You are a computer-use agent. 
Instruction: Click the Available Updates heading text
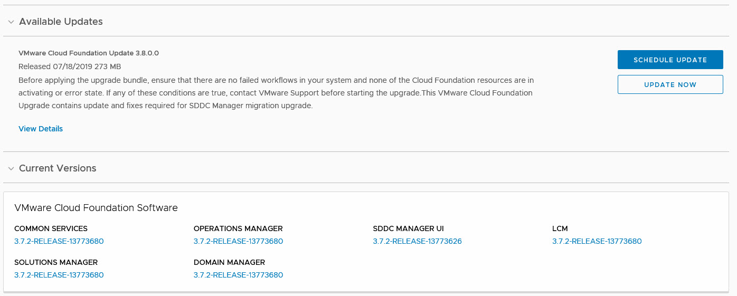point(61,22)
